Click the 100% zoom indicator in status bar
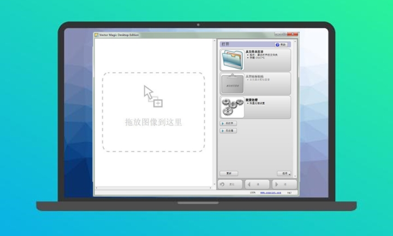Screen dimensions: 393x236 click(x=253, y=192)
